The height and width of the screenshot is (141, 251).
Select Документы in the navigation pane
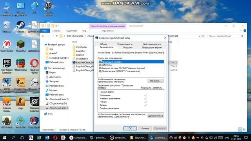pos(55,77)
